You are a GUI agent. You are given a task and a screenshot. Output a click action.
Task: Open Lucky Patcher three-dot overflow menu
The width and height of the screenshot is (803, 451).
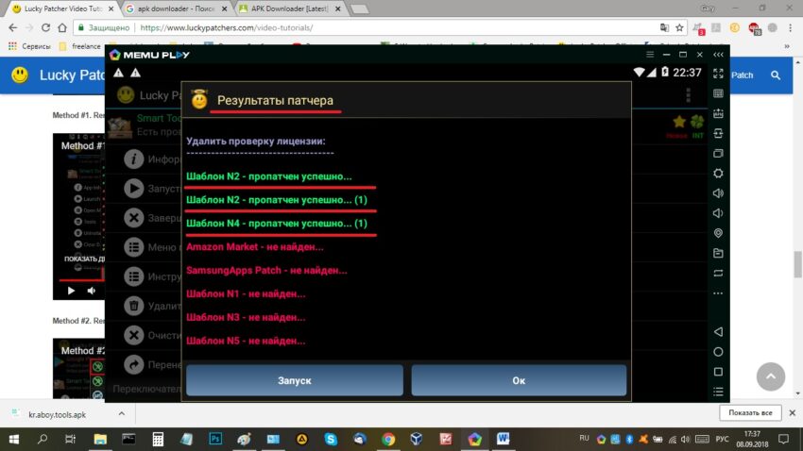[x=689, y=95]
